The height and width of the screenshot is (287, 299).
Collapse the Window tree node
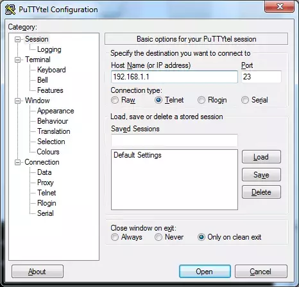[x=17, y=101]
